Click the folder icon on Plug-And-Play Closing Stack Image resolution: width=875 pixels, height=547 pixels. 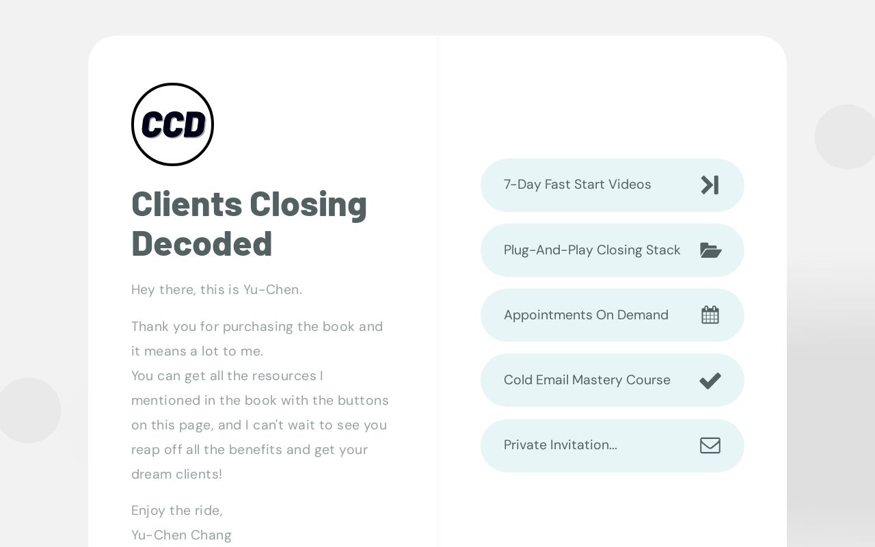pos(710,250)
